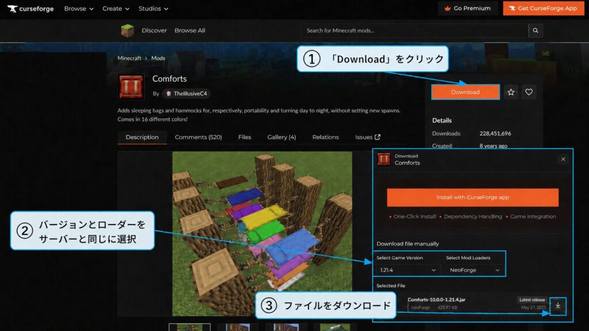Select the fourth gallery thumbnail
Image resolution: width=589 pixels, height=331 pixels.
(334, 327)
